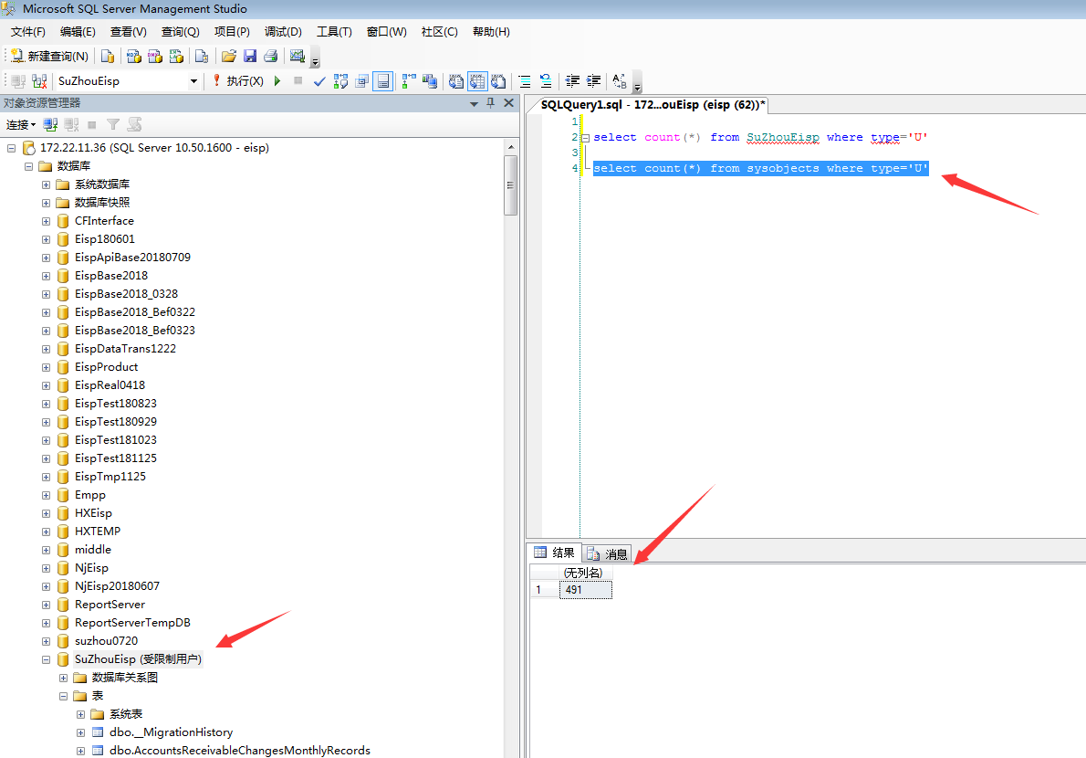Screen dimensions: 1086x758
Task: Open the 查询(Q) menu
Action: (180, 32)
